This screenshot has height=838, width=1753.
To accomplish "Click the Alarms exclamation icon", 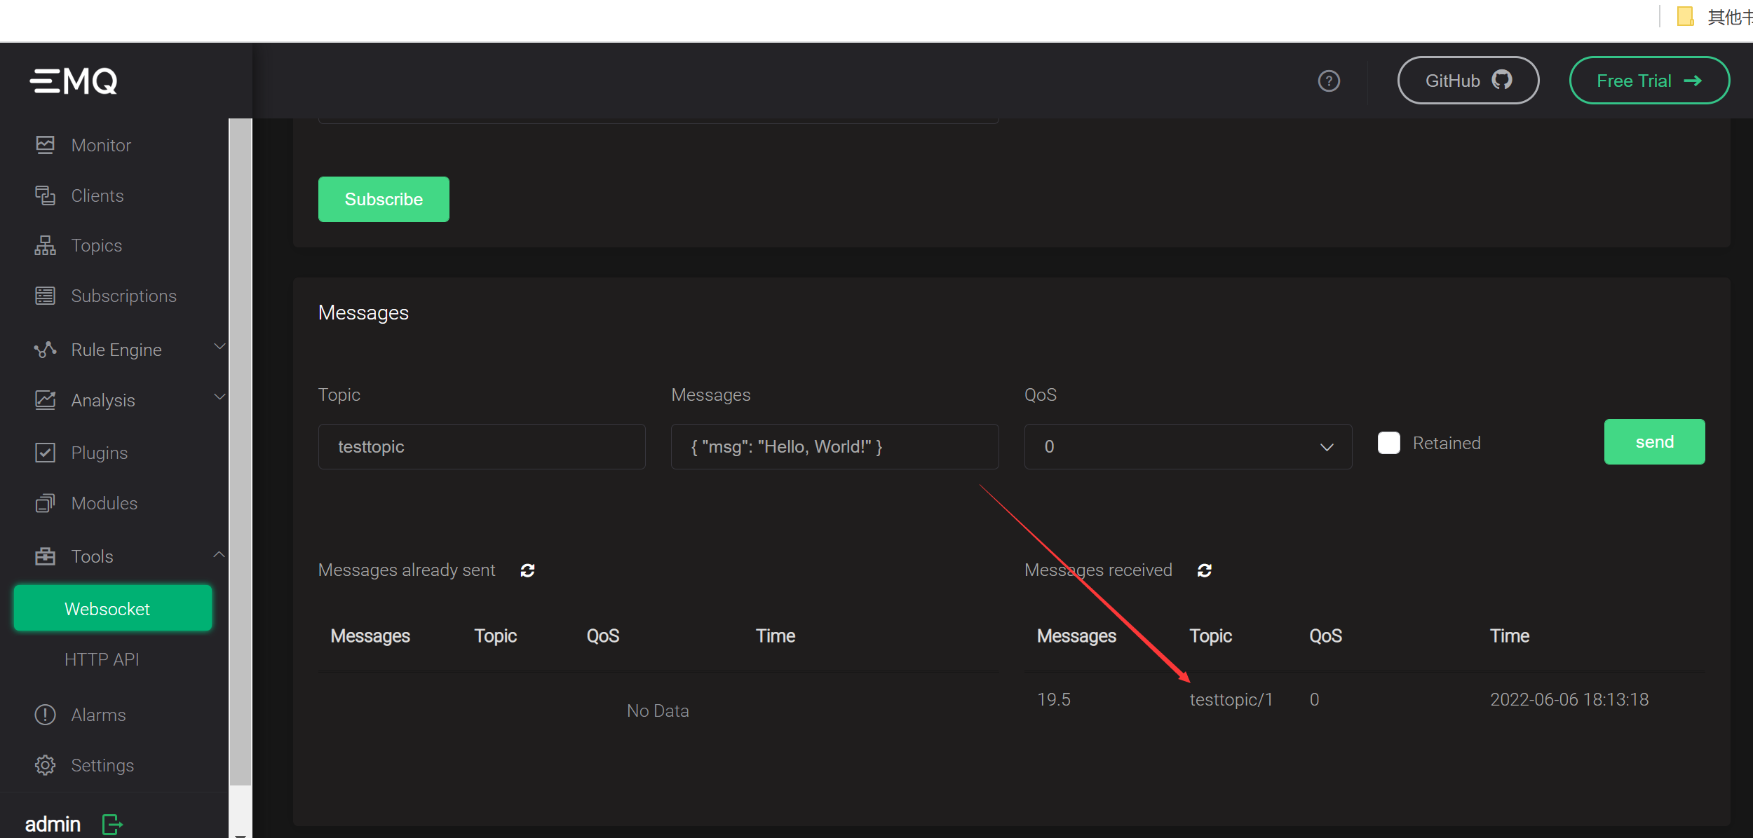I will point(45,715).
